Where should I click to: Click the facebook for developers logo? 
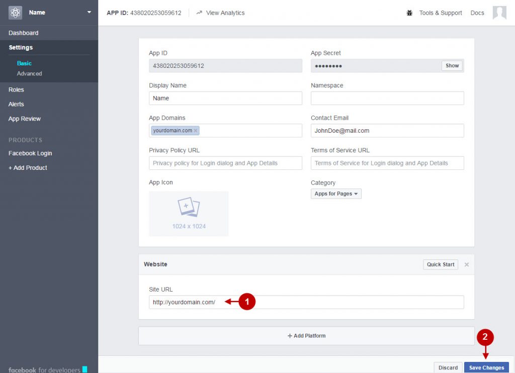[48, 369]
